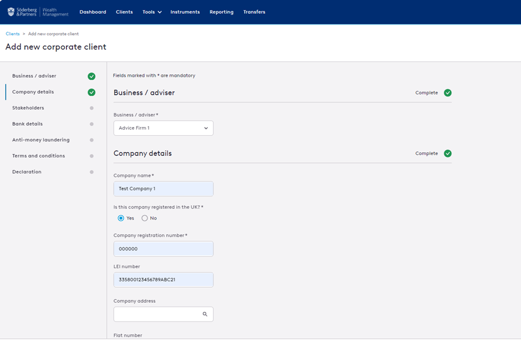Image resolution: width=521 pixels, height=346 pixels.
Task: Click green checkmark beside Company details sidebar
Action: [91, 93]
